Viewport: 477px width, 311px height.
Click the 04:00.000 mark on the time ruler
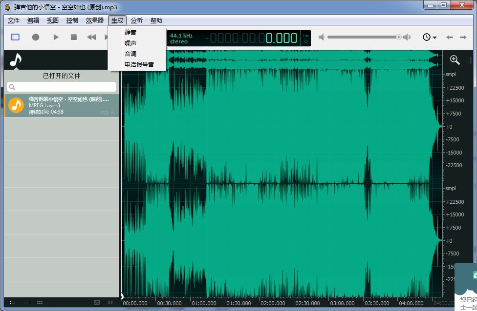pos(411,303)
